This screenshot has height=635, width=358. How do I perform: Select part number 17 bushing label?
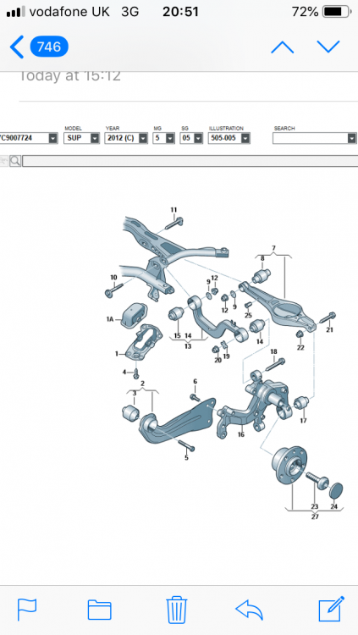tap(303, 421)
